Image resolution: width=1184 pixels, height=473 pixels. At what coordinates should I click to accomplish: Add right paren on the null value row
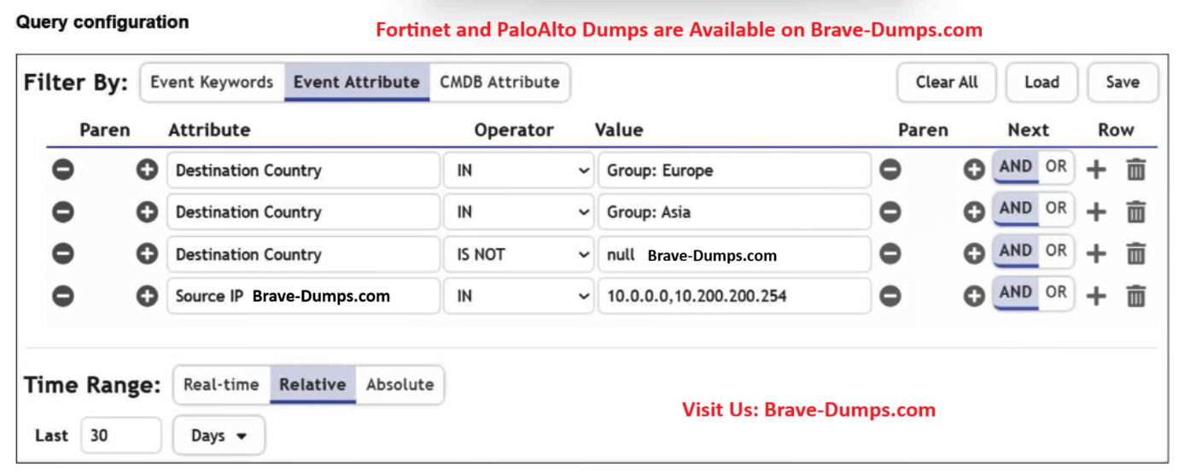[974, 254]
